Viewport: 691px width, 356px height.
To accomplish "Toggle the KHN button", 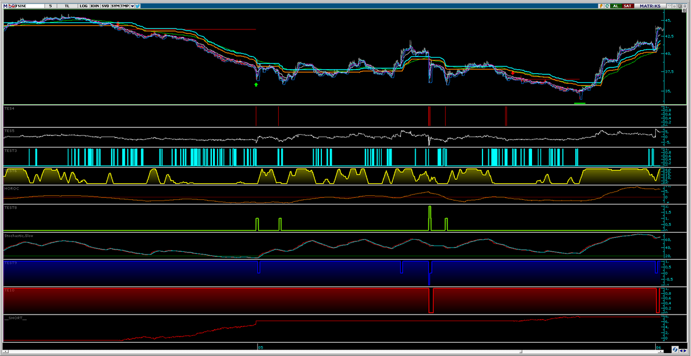I will point(95,6).
